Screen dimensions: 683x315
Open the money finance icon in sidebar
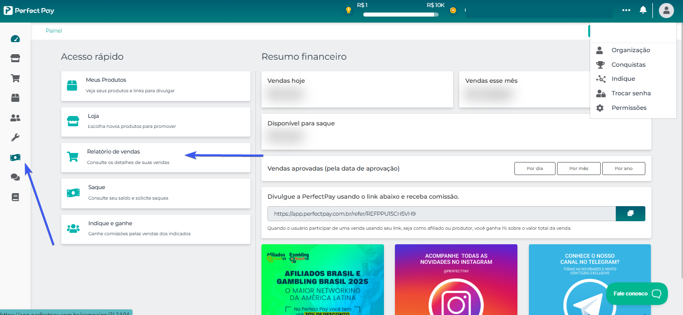click(15, 158)
